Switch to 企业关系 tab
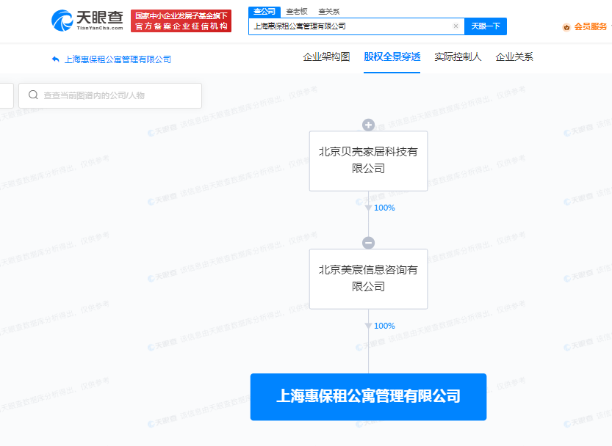The width and height of the screenshot is (612, 446). 514,57
